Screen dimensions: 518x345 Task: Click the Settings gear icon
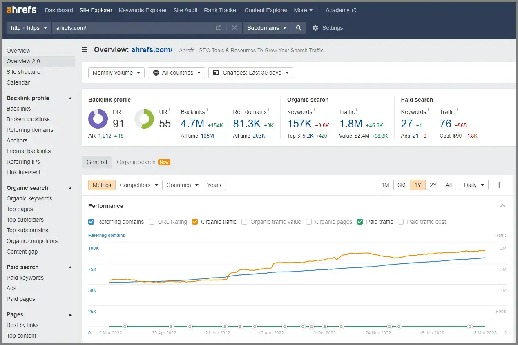click(x=315, y=28)
